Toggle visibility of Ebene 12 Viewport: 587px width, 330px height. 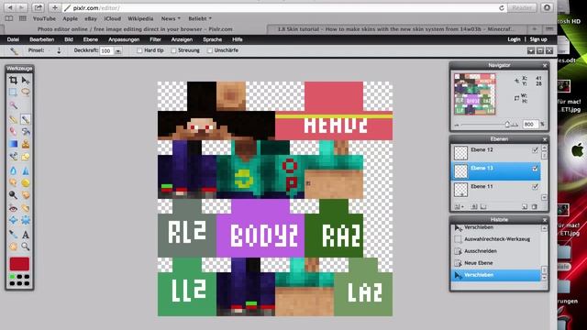535,150
